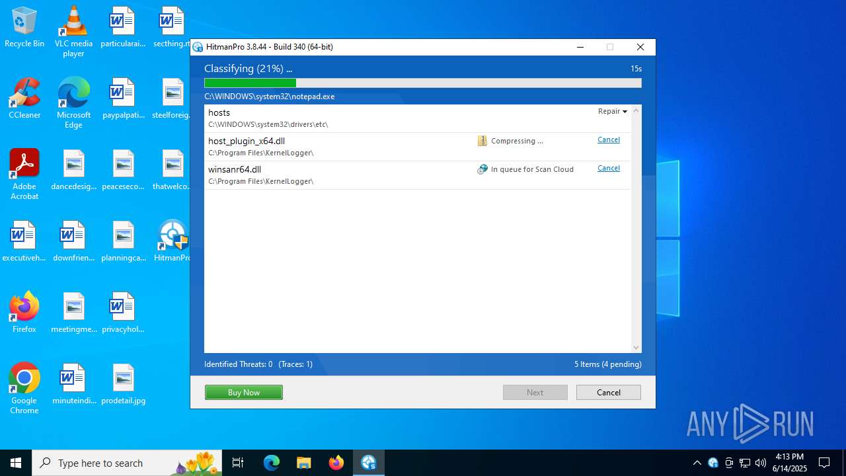The width and height of the screenshot is (846, 476).
Task: Select the thatwelco image file icon
Action: point(172,170)
